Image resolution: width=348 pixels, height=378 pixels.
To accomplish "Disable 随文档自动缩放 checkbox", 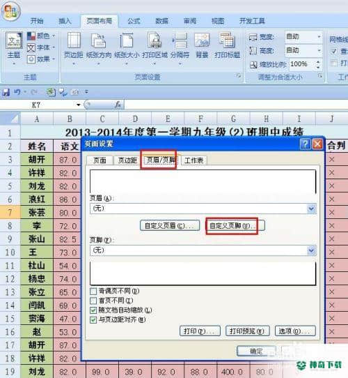I will pyautogui.click(x=93, y=310).
